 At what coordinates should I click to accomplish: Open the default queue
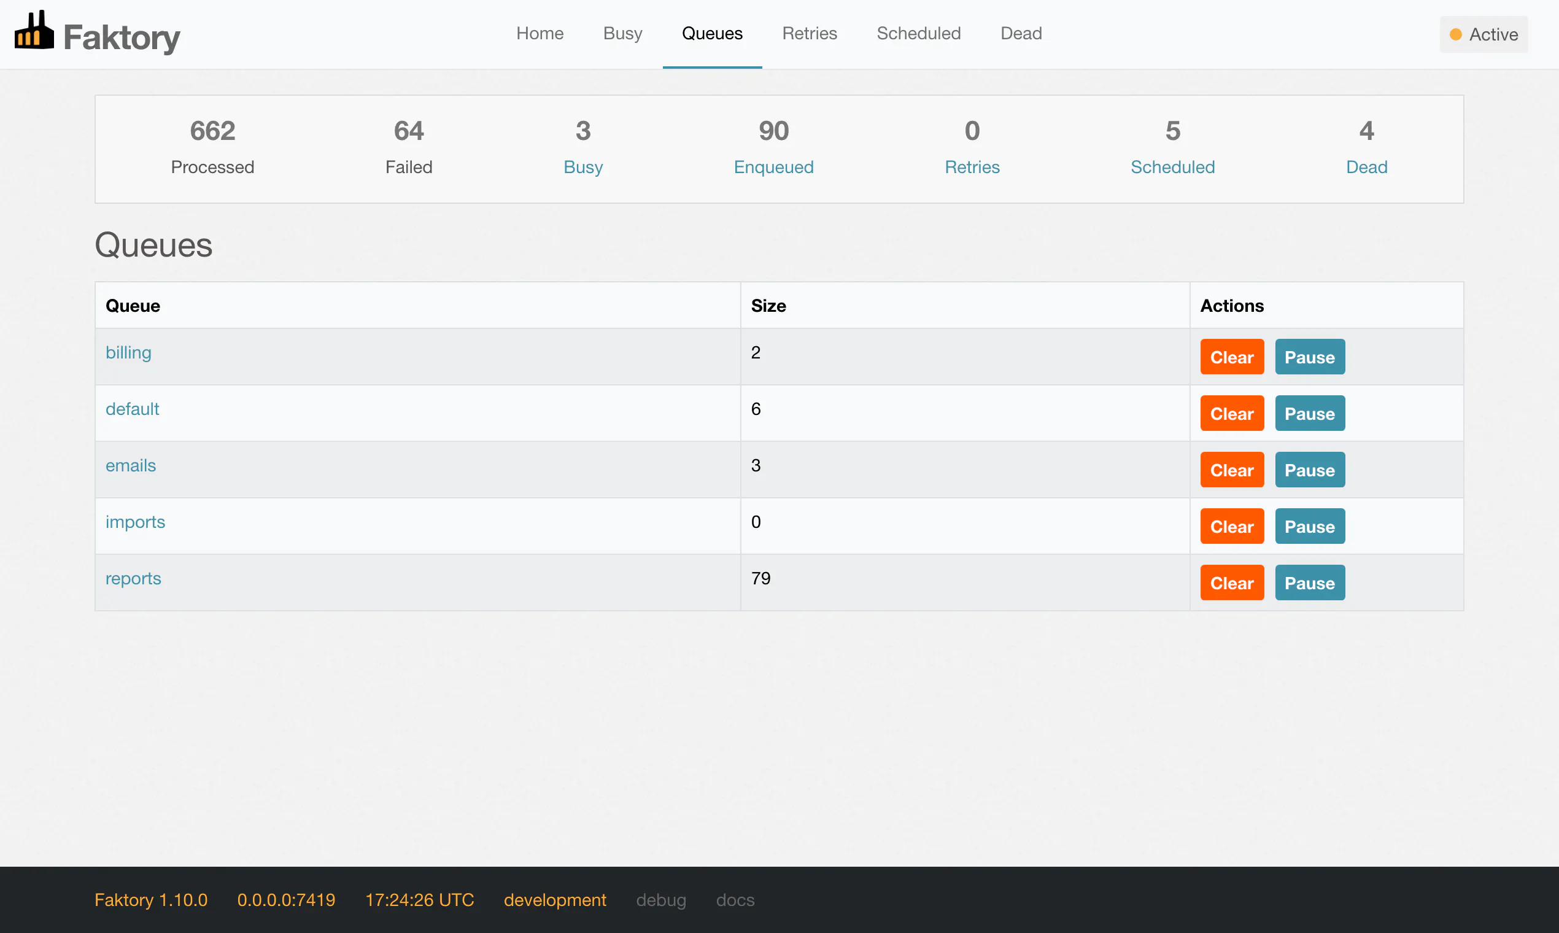(132, 409)
